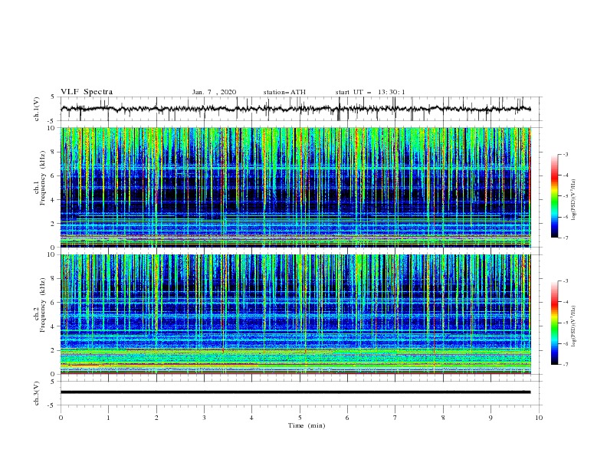
Task: Click the ch.2 spectrogram color scale bar
Action: pos(555,323)
